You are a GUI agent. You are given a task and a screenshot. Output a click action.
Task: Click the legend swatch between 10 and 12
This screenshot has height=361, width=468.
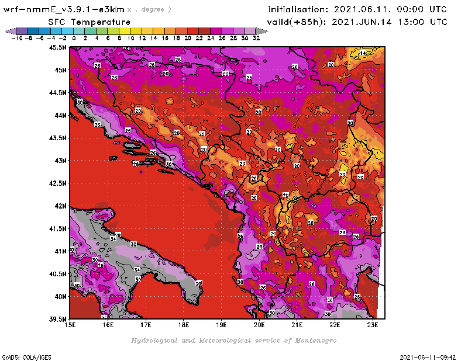[136, 32]
